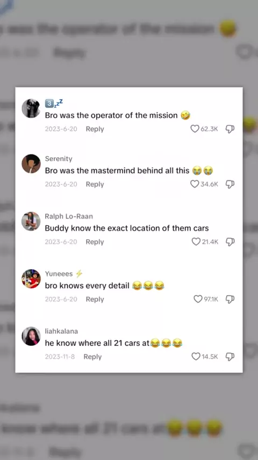Reply to liahkalana's comment
The height and width of the screenshot is (460, 258).
[x=92, y=357]
